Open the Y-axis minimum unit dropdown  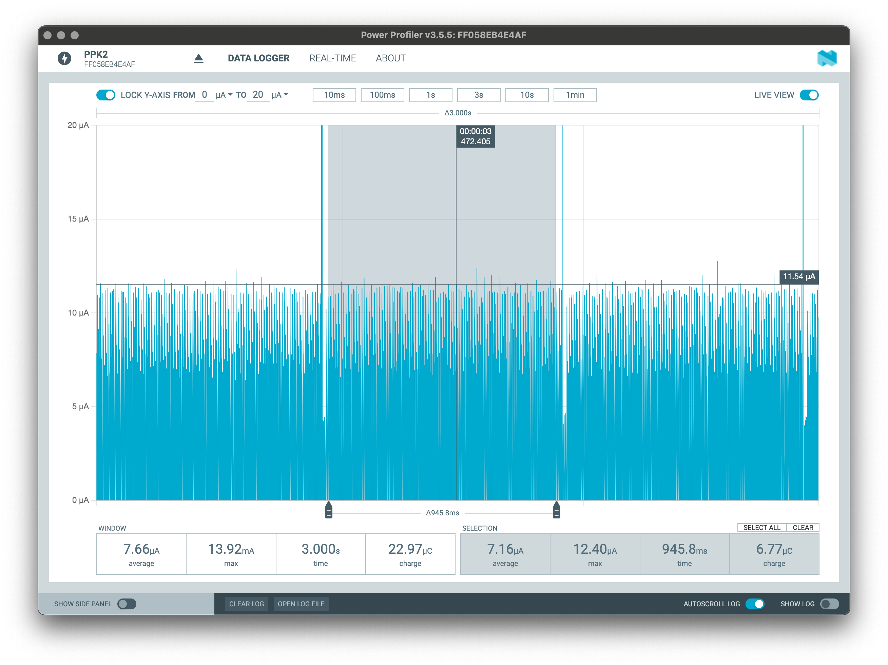click(x=224, y=95)
